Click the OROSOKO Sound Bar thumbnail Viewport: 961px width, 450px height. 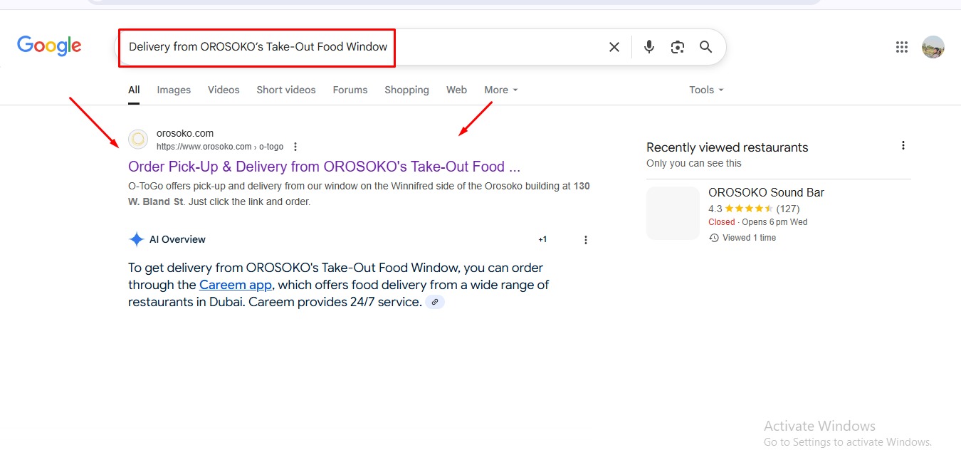tap(673, 213)
